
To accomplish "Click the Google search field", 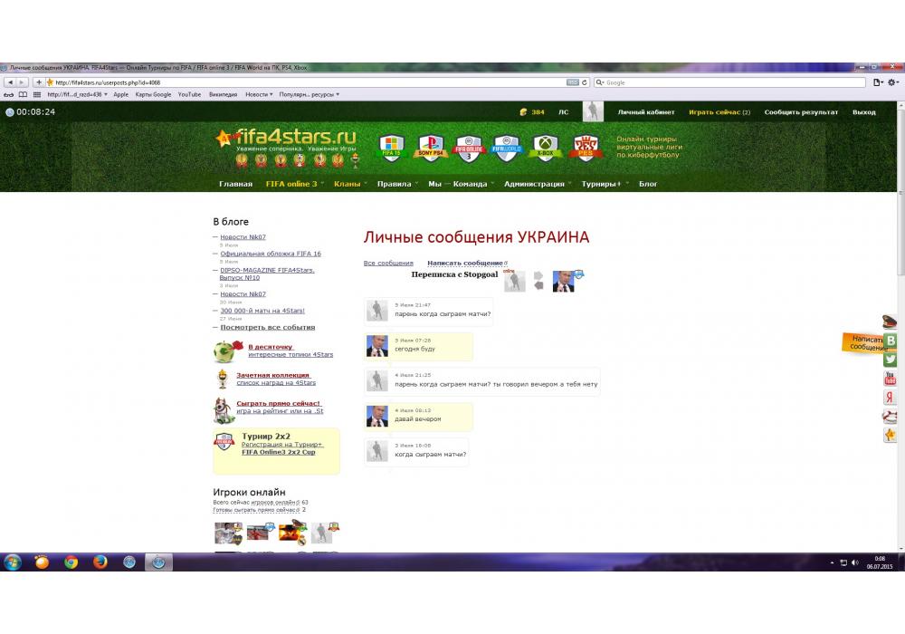I will point(730,82).
